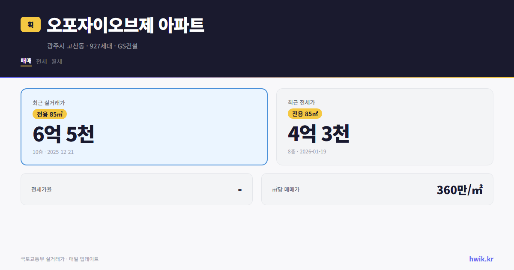
Task: Select the active 매매 tab
Action: [26, 61]
